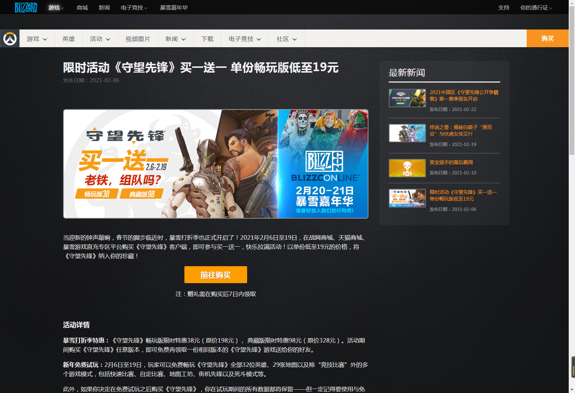
Task: Open the 支持 support link
Action: [504, 7]
